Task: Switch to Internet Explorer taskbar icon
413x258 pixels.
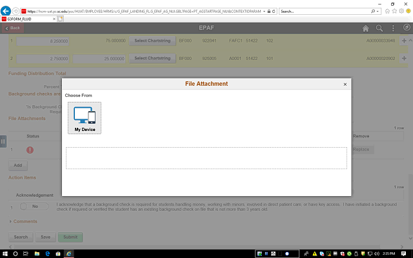Action: pos(69,253)
